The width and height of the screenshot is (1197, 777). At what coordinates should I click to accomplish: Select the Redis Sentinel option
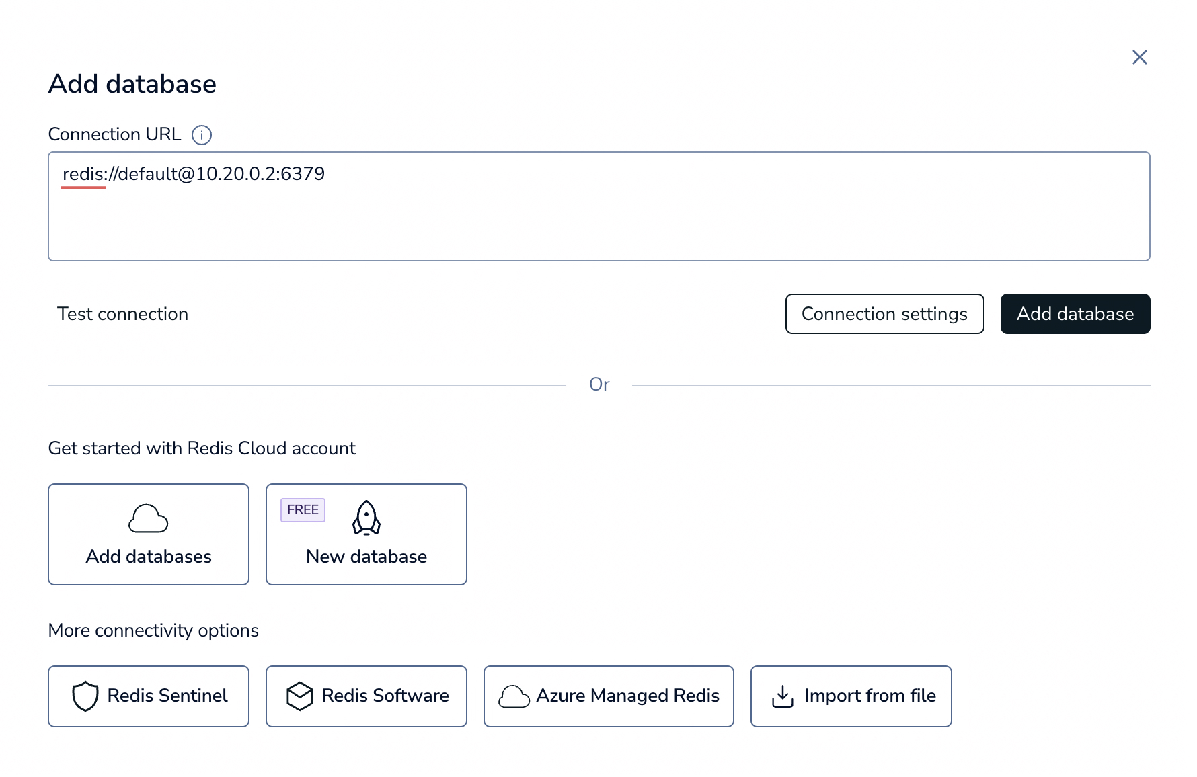point(149,696)
